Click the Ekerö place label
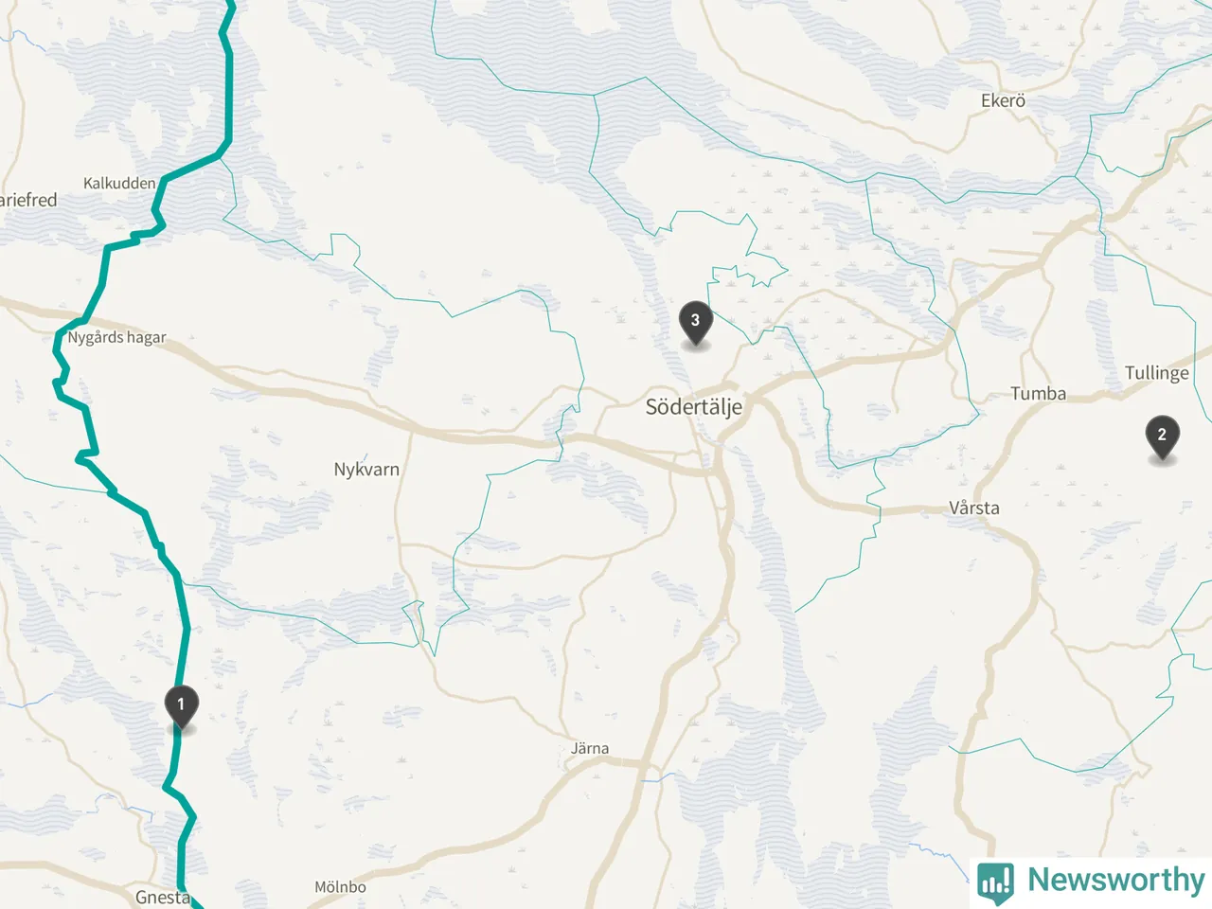The height and width of the screenshot is (909, 1212). coord(1003,100)
